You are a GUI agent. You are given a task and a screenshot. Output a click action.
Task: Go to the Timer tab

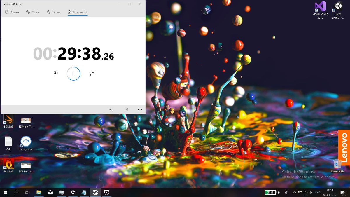pos(53,12)
